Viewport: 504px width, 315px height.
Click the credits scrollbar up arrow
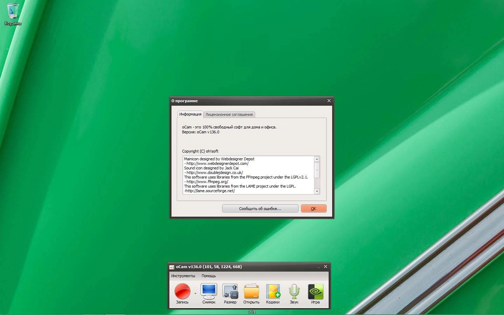tap(317, 159)
